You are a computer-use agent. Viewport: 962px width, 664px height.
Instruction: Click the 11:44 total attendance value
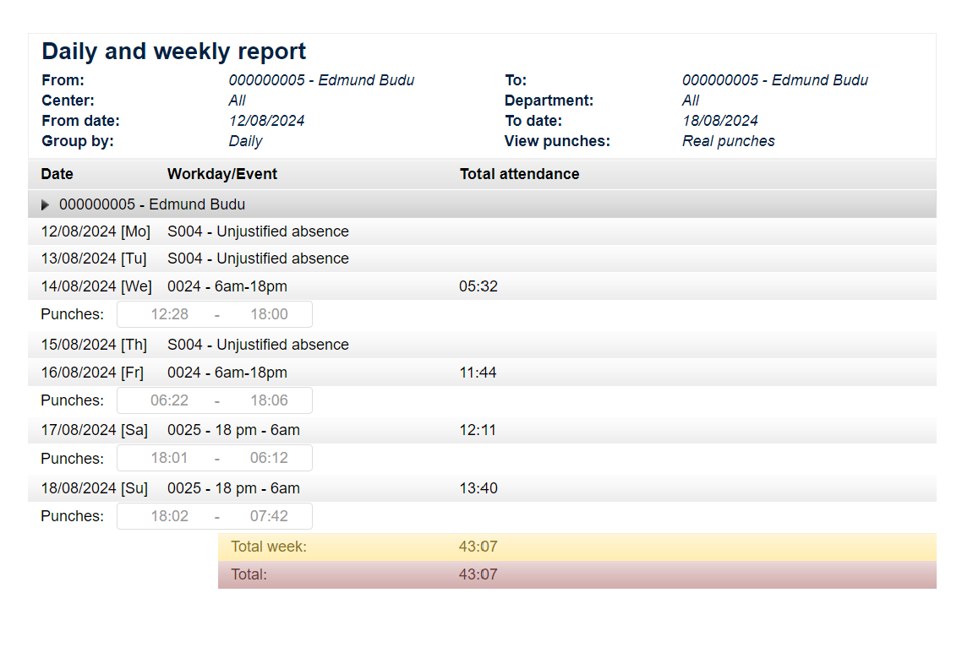pyautogui.click(x=478, y=373)
